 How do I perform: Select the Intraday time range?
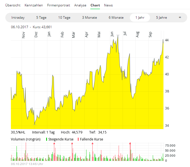(18, 18)
